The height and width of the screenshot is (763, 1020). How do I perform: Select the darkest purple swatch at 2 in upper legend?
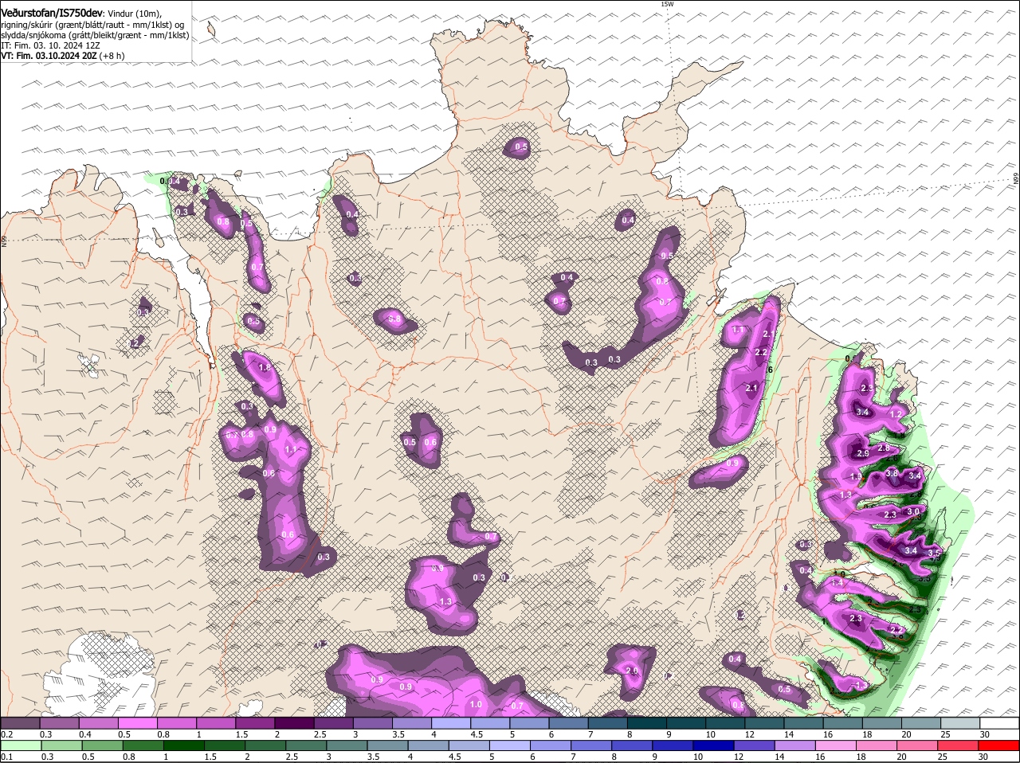pyautogui.click(x=293, y=723)
